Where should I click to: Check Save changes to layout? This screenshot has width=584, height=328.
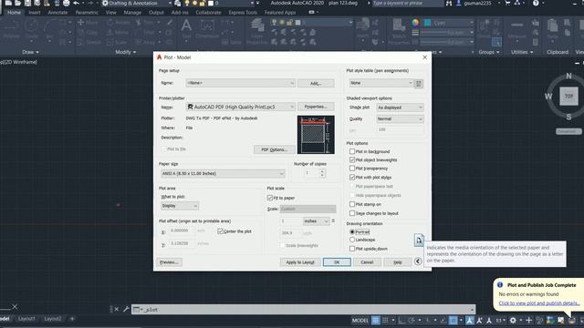[352, 213]
